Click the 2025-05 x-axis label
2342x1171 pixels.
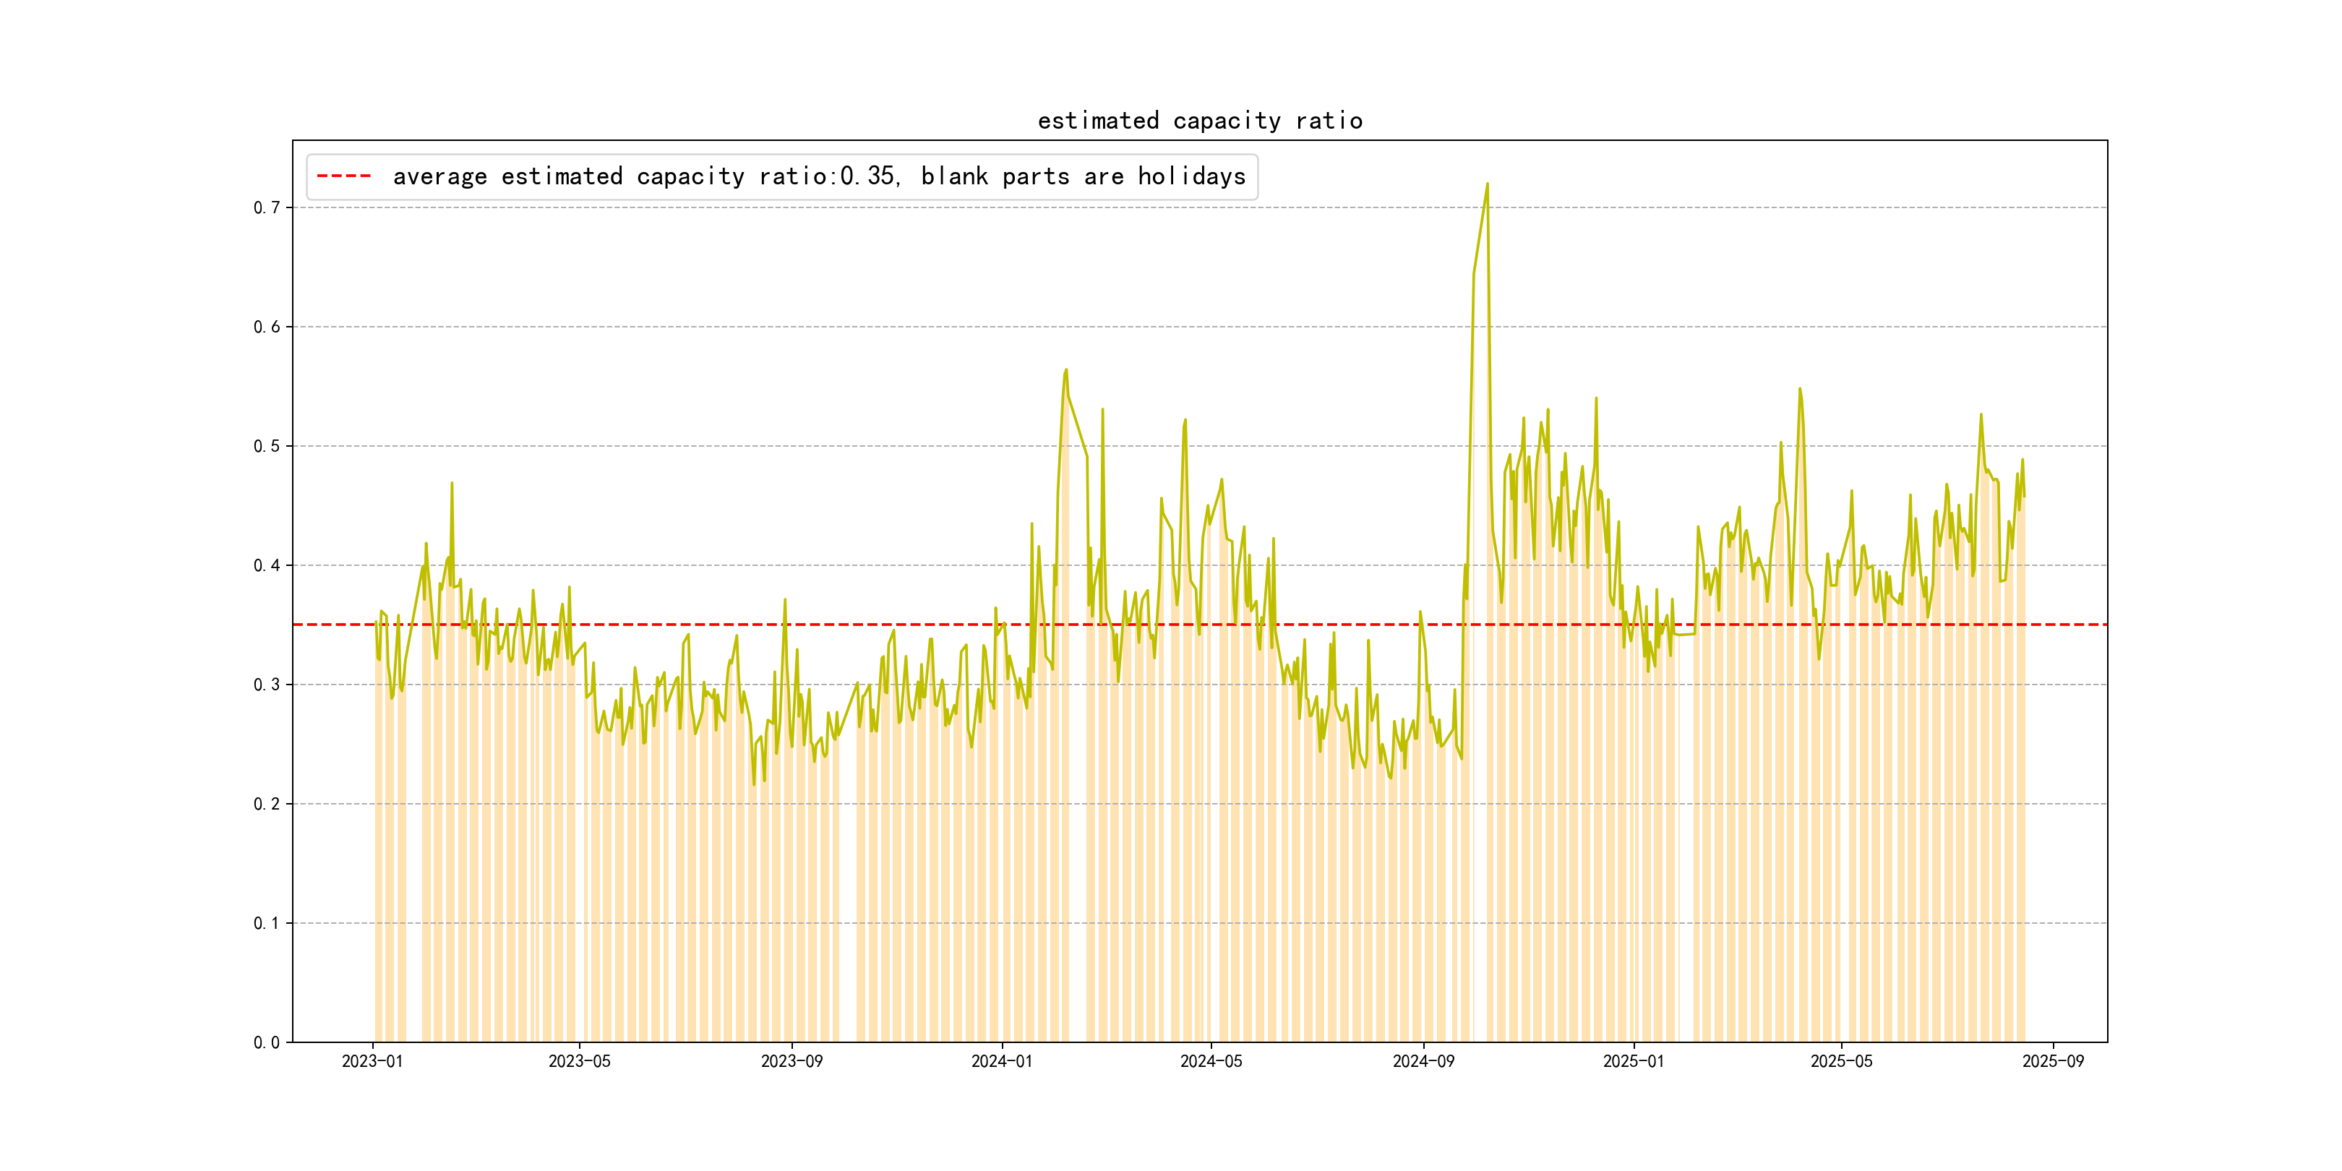pos(1841,1061)
